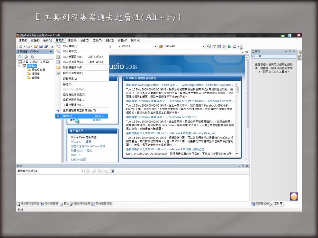
Task: Open Visual C++ 的新功能 link
Action: tap(84, 137)
